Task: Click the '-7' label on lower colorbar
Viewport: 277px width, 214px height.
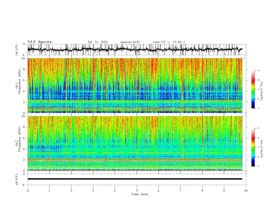Action: 258,166
